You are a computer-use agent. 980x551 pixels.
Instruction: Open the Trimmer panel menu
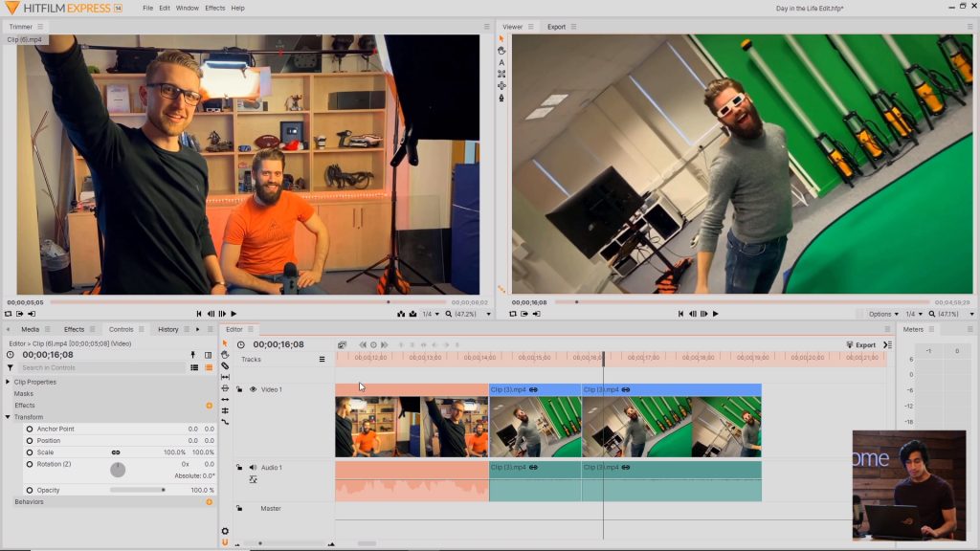click(40, 27)
